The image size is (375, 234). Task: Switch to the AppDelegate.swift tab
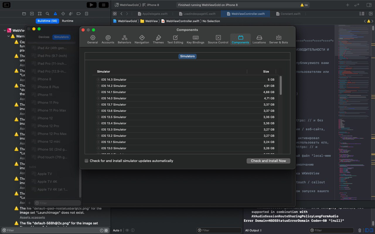click(152, 14)
